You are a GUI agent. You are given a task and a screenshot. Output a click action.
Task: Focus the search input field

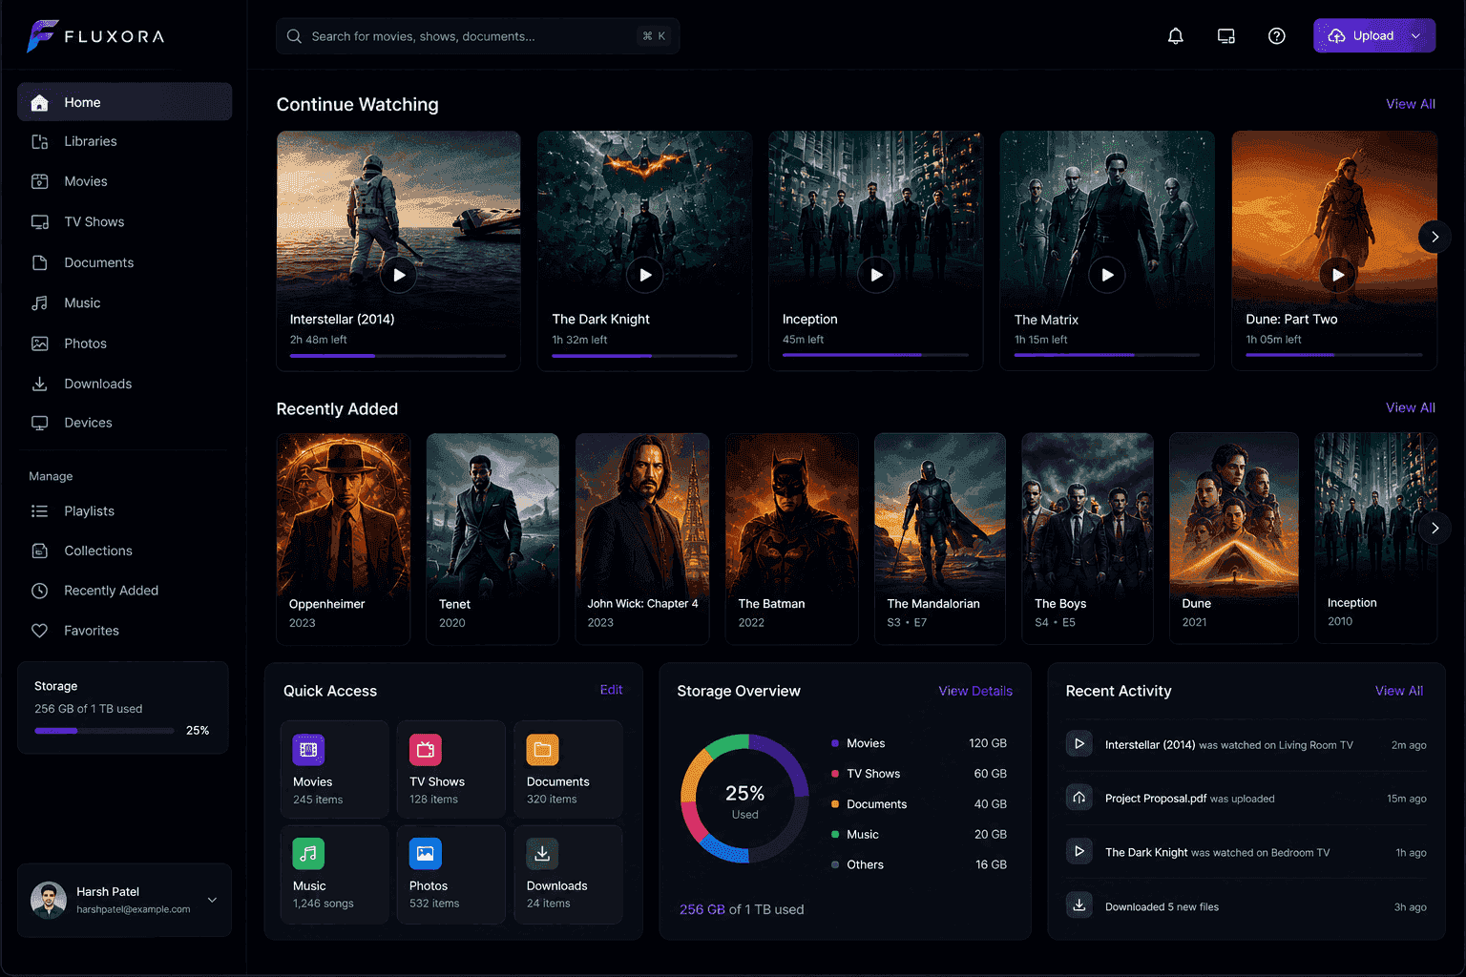click(478, 36)
